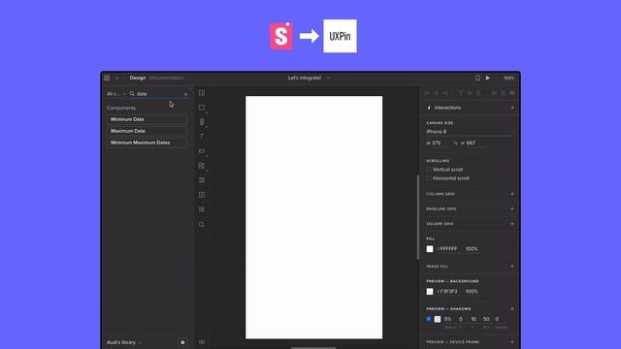Open the Preview Background color swatch

(x=430, y=292)
